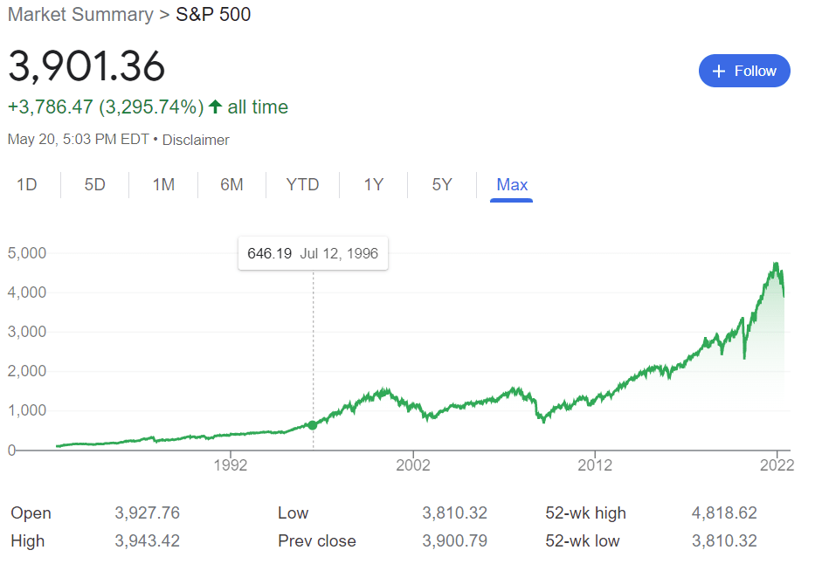822x564 pixels.
Task: Click the 646.19 Jul 12, 1996 tooltip
Action: click(x=313, y=254)
